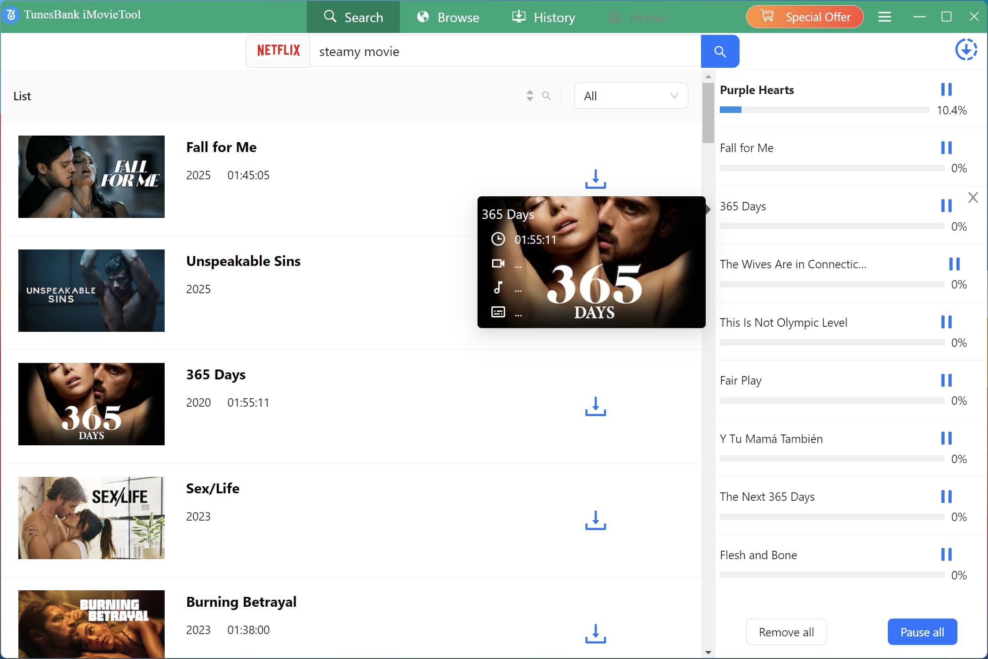Click the 365 Days movie thumbnail
The height and width of the screenshot is (659, 988).
coord(91,404)
